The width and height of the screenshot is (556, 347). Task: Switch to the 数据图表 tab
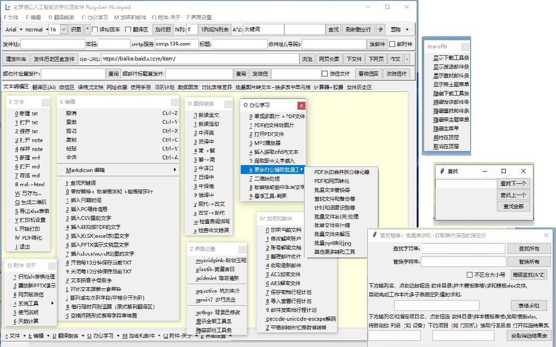tap(188, 87)
